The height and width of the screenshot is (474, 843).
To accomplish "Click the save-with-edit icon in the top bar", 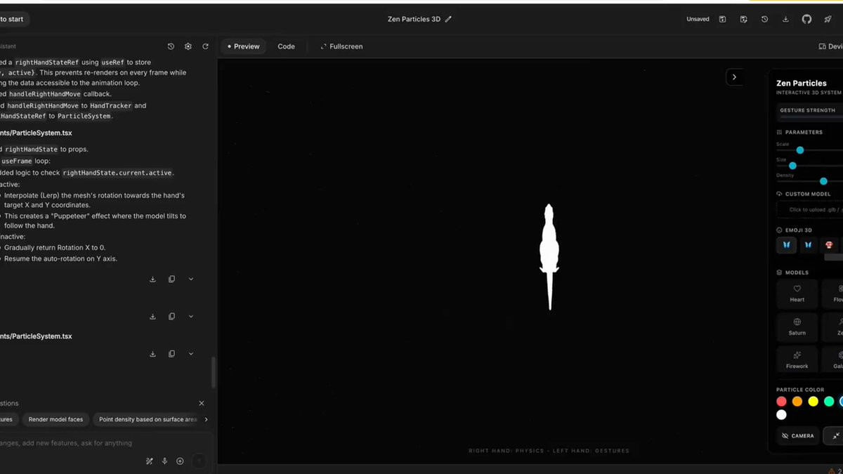I will [x=743, y=19].
